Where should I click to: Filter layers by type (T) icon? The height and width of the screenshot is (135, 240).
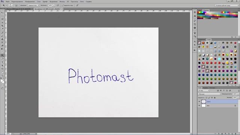coord(224,91)
